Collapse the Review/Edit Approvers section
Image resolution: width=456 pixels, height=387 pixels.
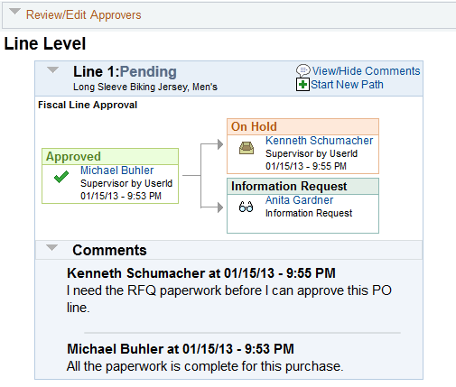point(14,12)
